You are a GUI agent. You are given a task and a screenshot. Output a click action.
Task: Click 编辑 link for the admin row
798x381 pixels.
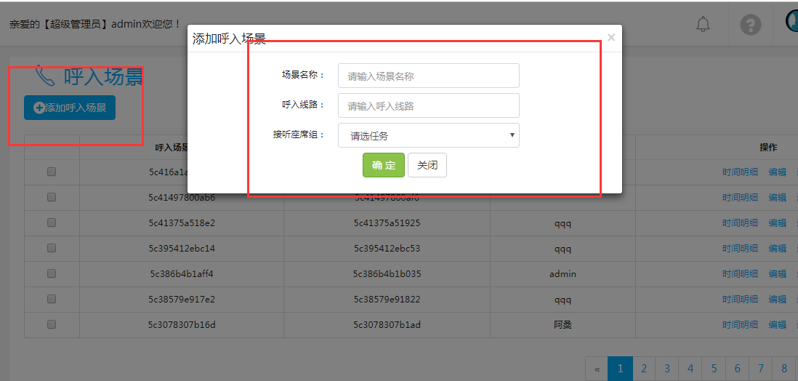(x=778, y=274)
